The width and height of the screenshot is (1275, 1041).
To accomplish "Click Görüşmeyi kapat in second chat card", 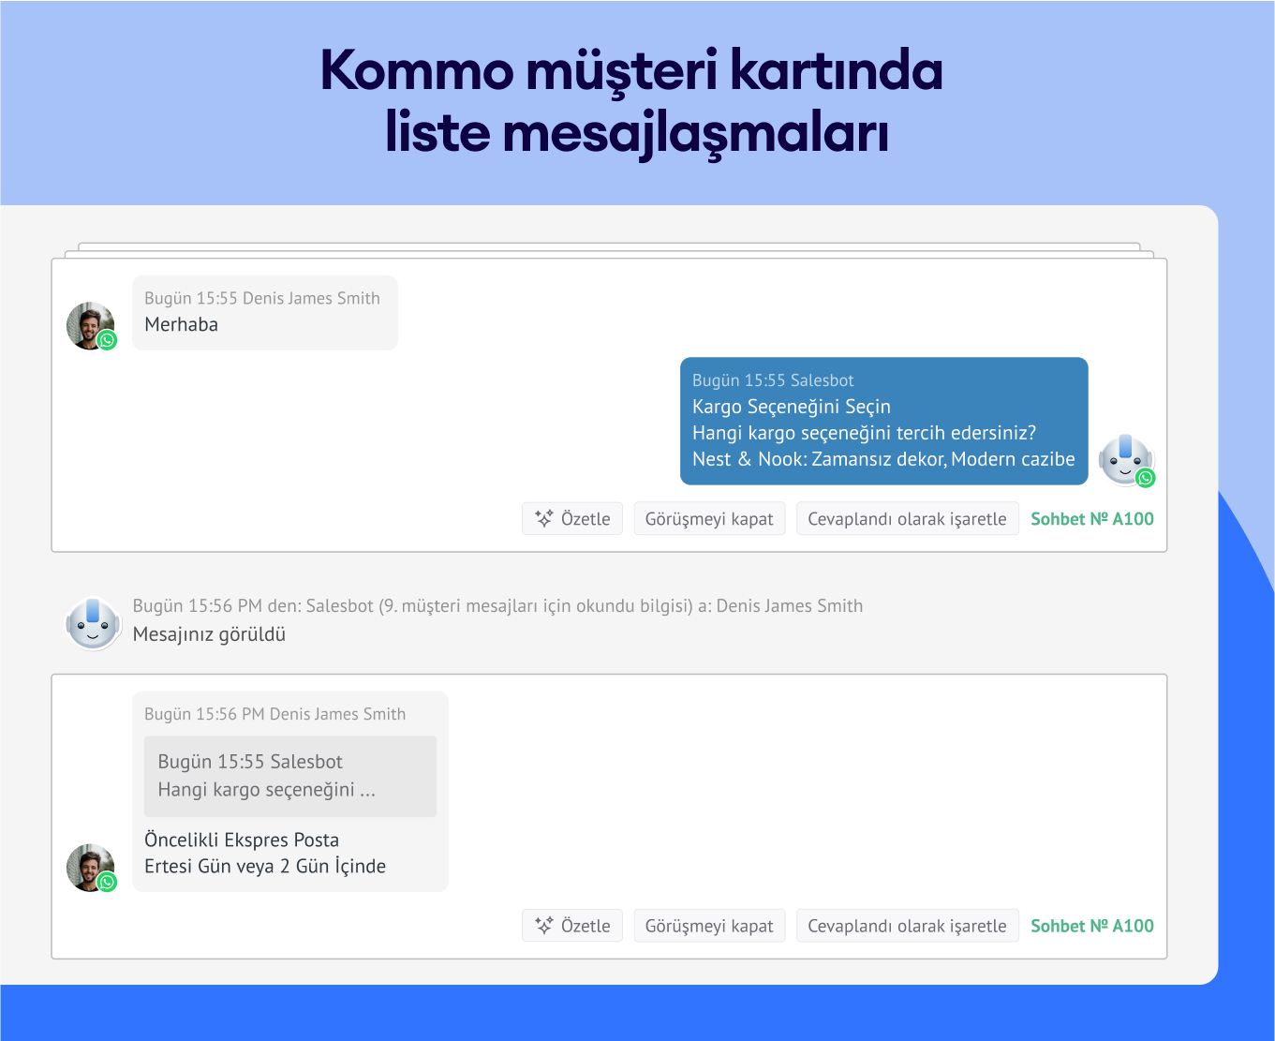I will tap(709, 925).
